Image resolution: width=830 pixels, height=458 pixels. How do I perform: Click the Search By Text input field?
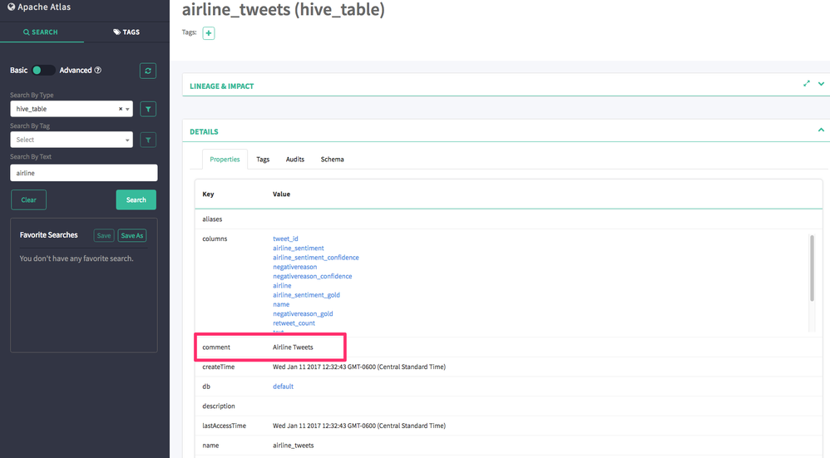click(x=83, y=173)
